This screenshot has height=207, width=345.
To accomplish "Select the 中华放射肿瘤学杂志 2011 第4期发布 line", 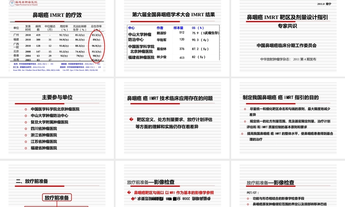I will [288, 59].
